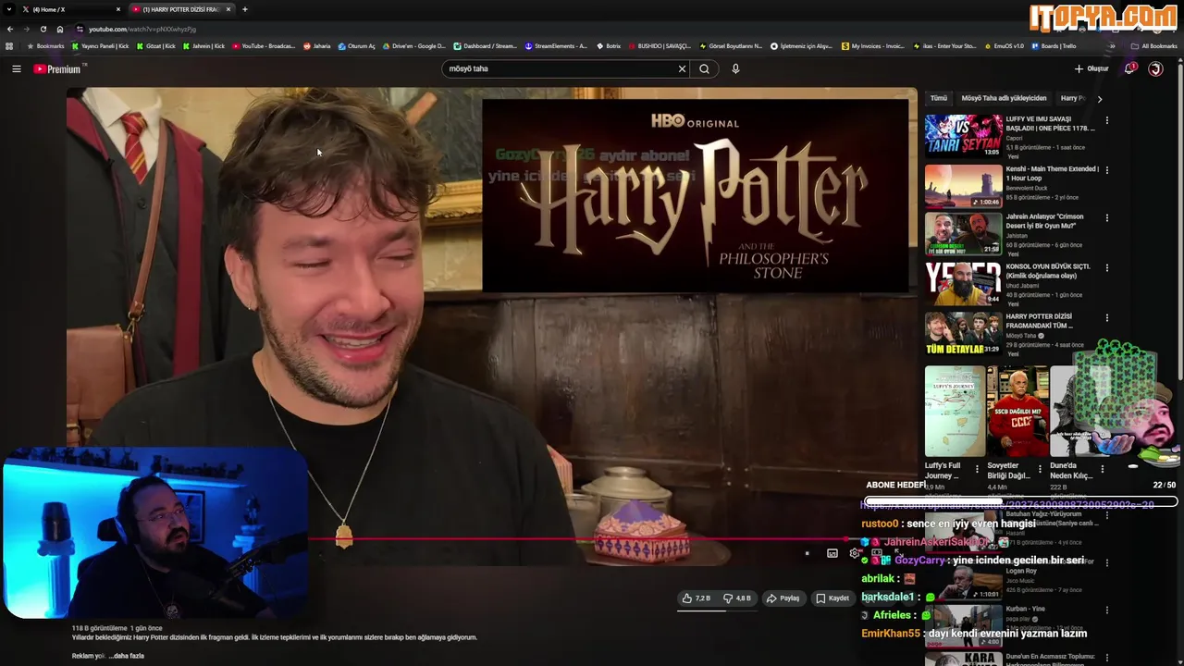
Task: Open 'Drive'ım - Google D...' bookmark
Action: [413, 45]
